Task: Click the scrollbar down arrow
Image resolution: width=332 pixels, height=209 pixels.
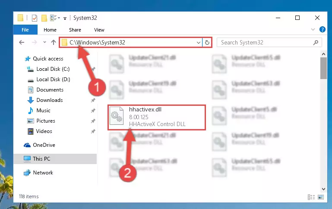Action: 323,189
